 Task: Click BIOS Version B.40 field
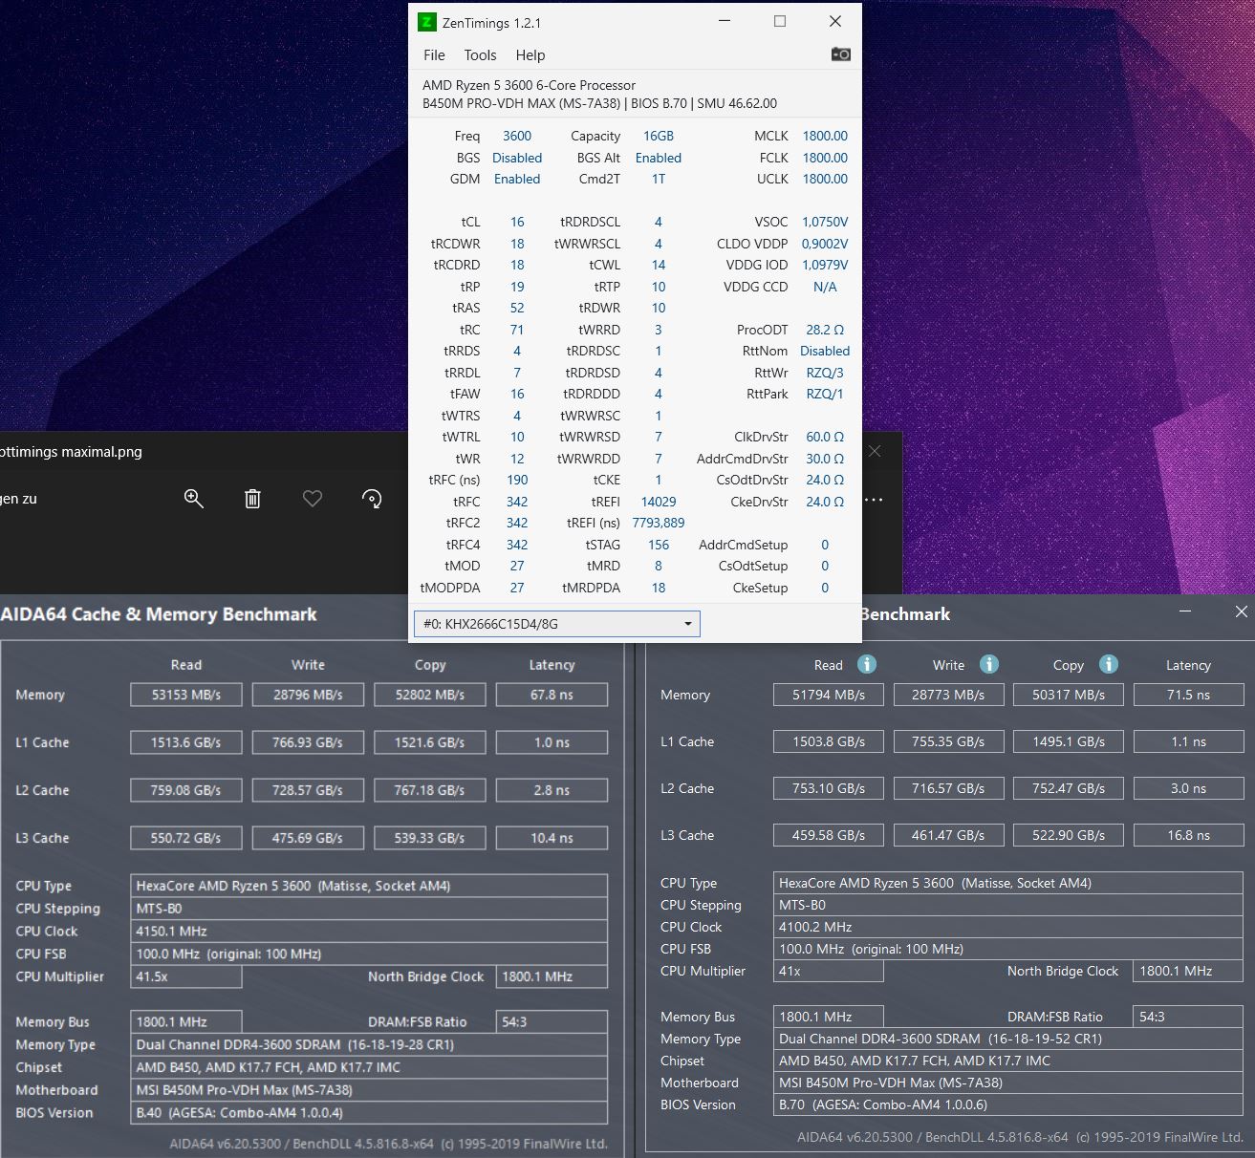click(369, 1112)
